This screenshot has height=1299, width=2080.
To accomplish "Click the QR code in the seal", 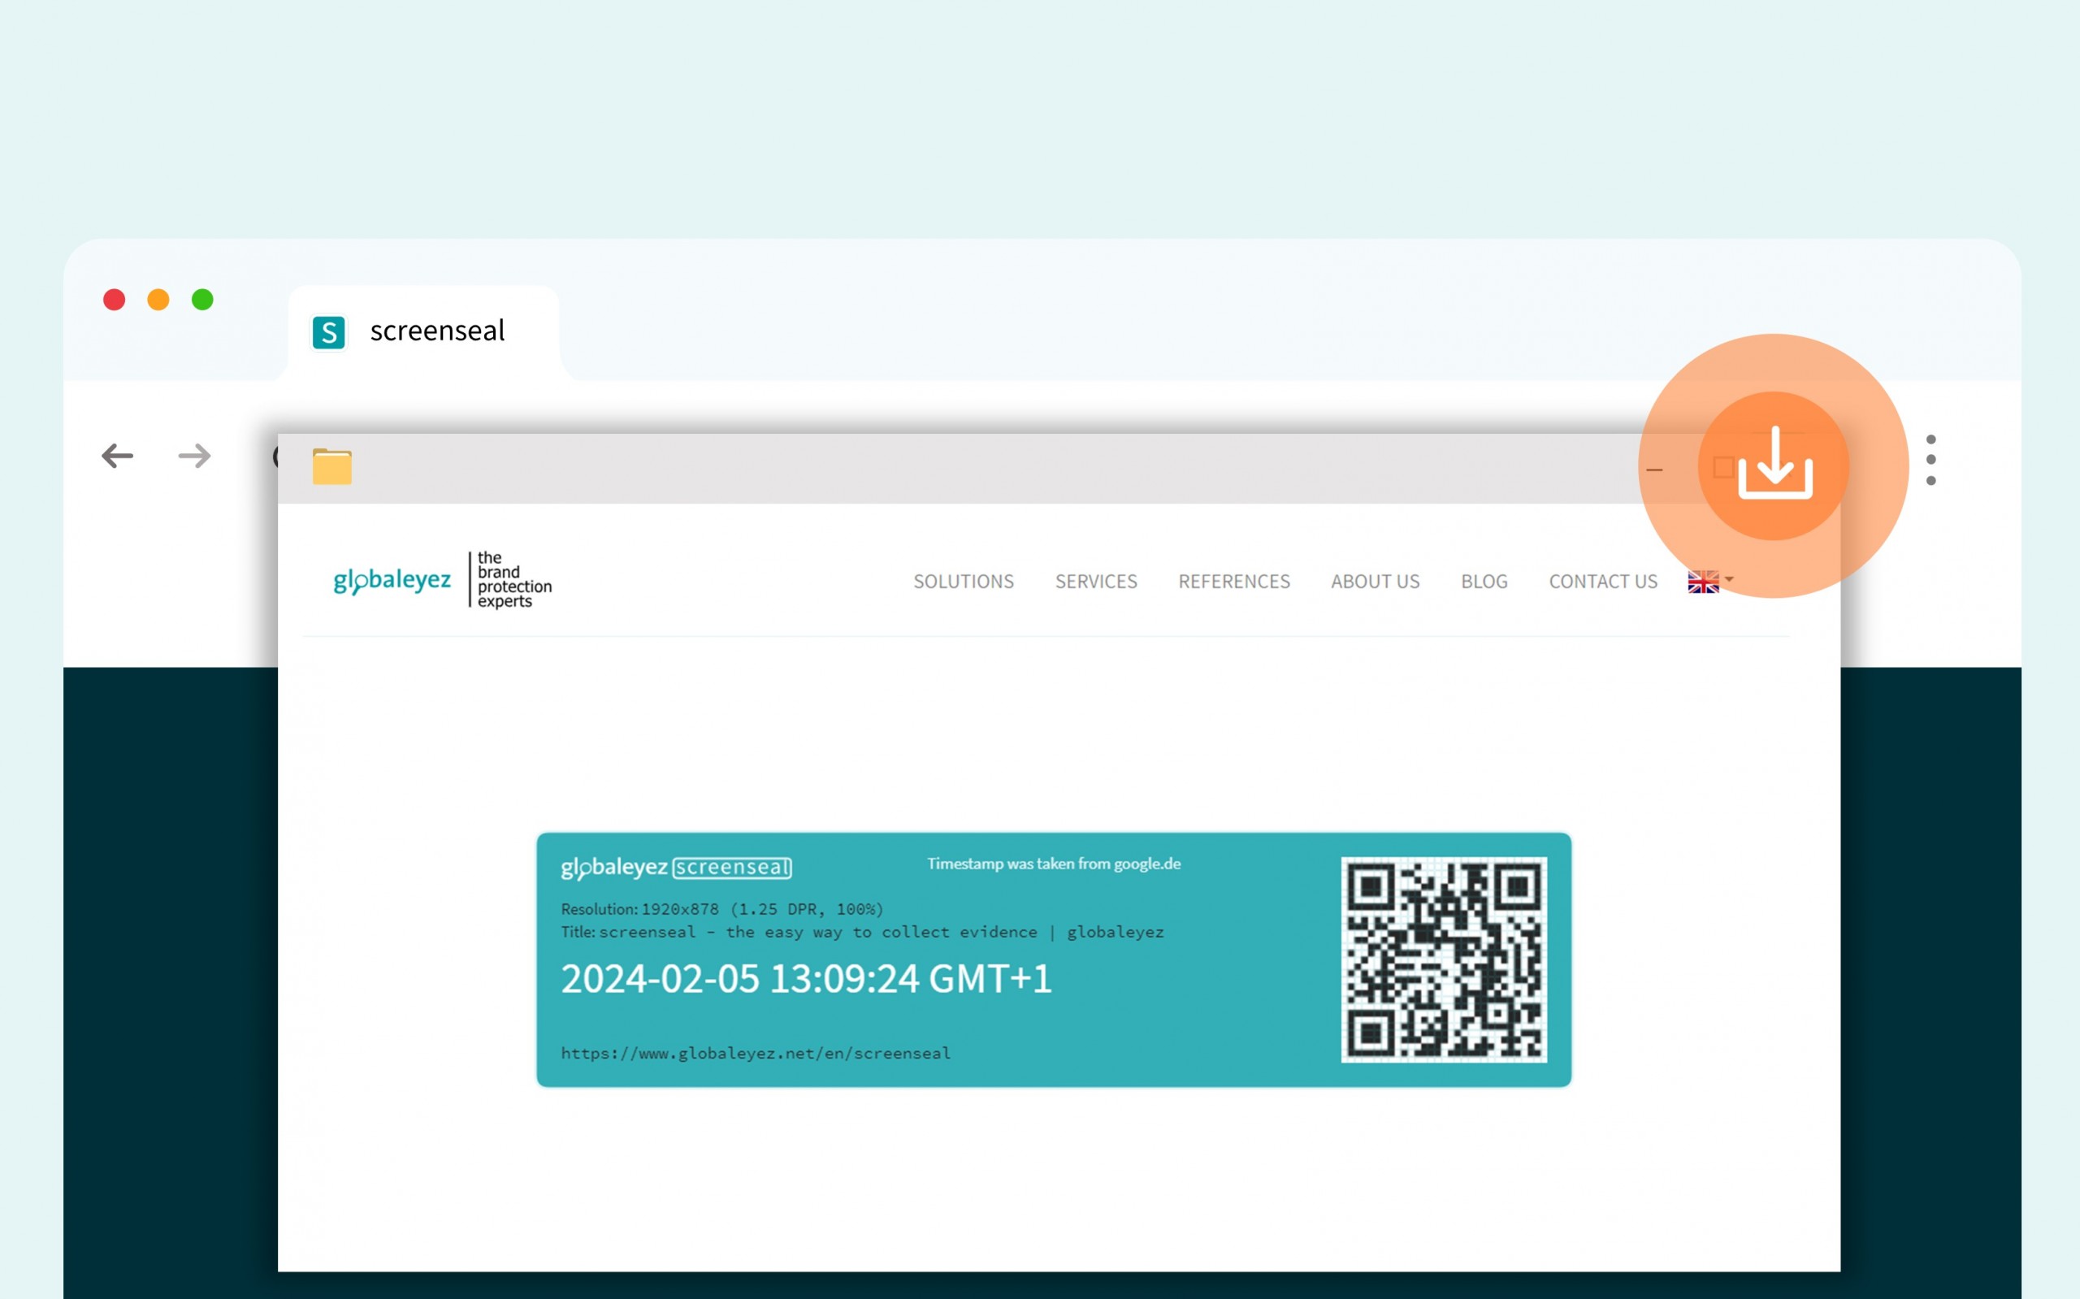I will point(1443,959).
